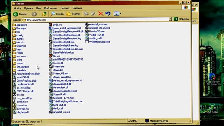Select file GameValidation.log
The height and width of the screenshot is (126, 224).
pos(61,52)
